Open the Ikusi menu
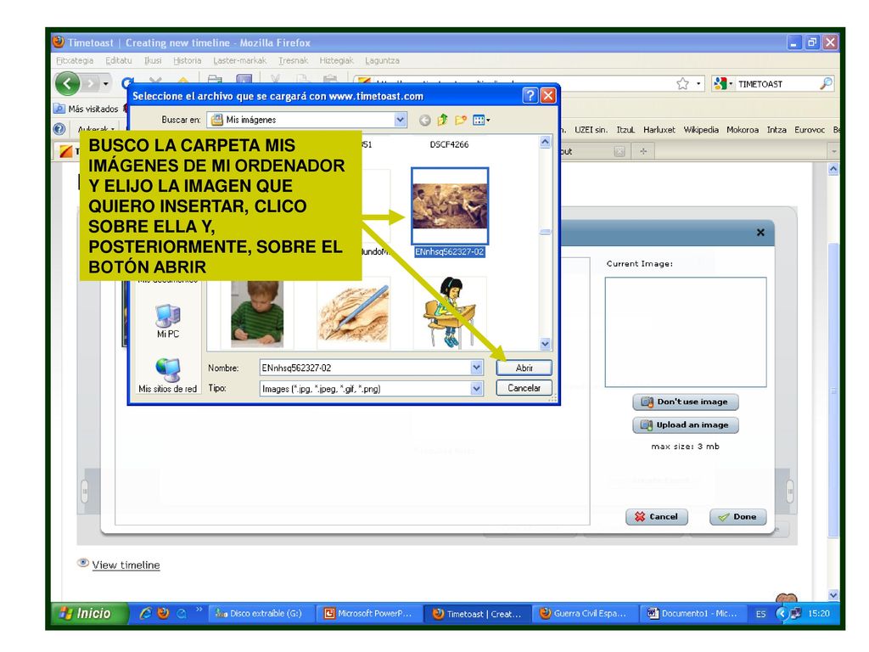The width and height of the screenshot is (869, 652). tap(153, 60)
